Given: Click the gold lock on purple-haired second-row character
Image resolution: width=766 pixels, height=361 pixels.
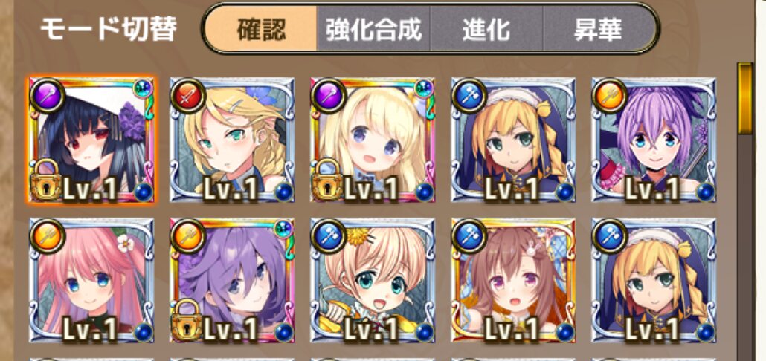Looking at the screenshot, I should pos(187,320).
